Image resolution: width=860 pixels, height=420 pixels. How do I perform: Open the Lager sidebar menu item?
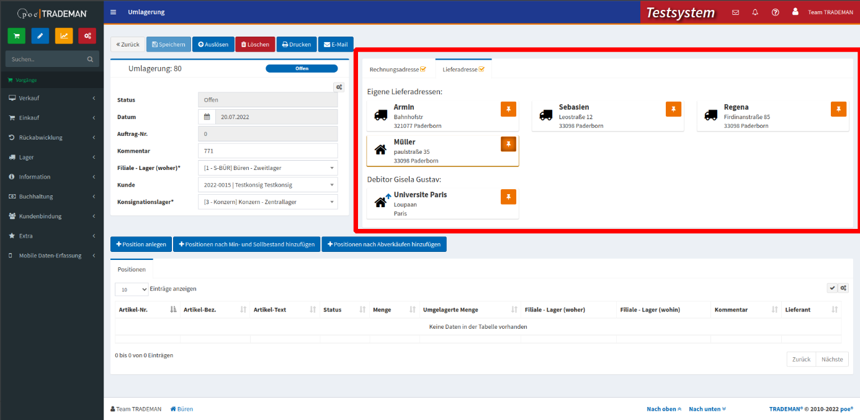coord(52,157)
